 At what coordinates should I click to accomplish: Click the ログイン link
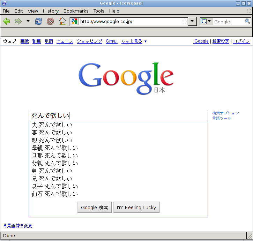tap(241, 41)
